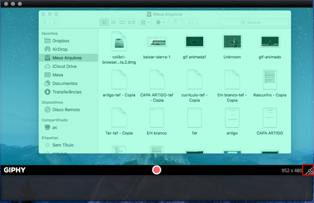Open iCloud Drive in the sidebar
This screenshot has height=203, width=314.
coord(68,66)
